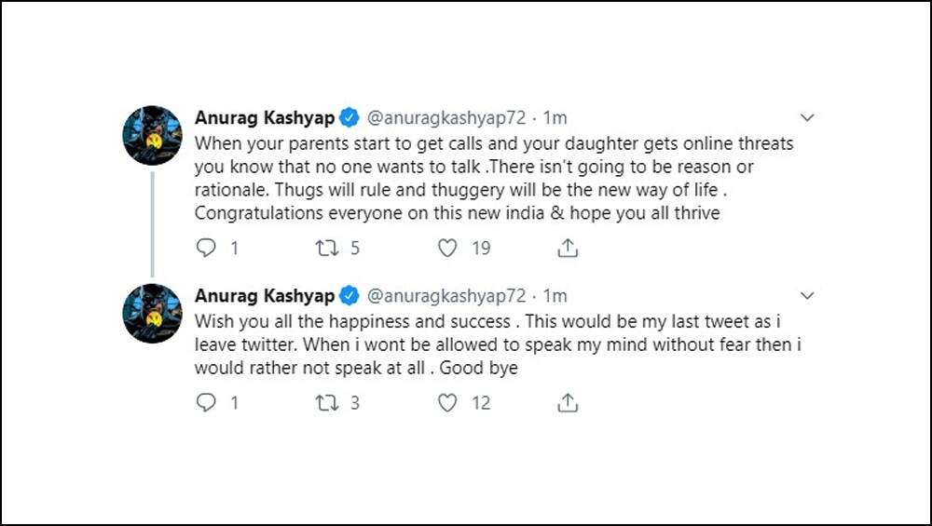Retweet the goodbye tweet with 3 retweets
The width and height of the screenshot is (932, 526).
[x=326, y=403]
